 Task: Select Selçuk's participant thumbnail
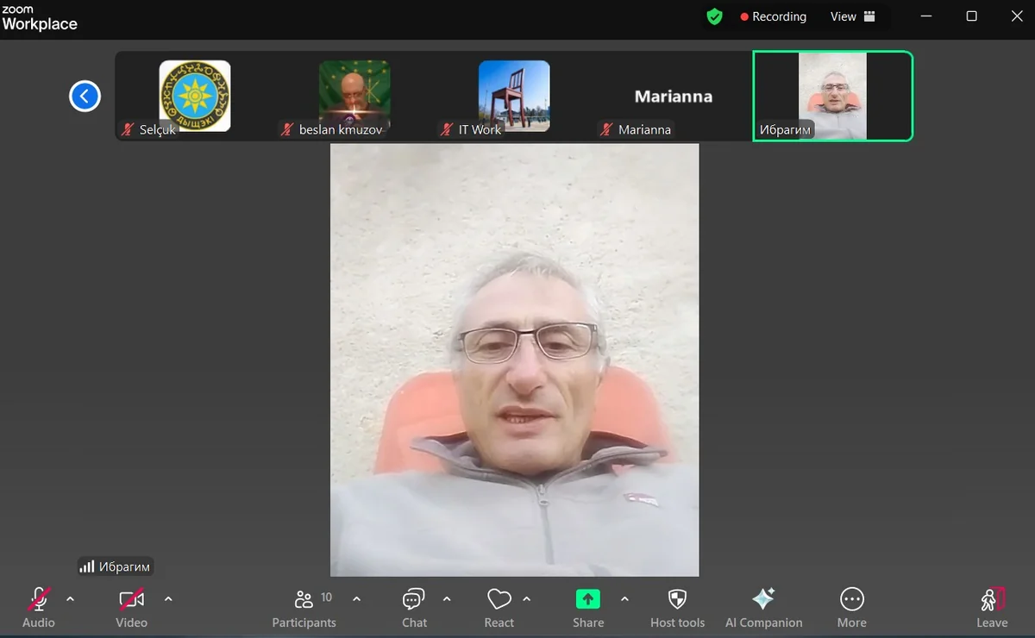click(x=195, y=96)
